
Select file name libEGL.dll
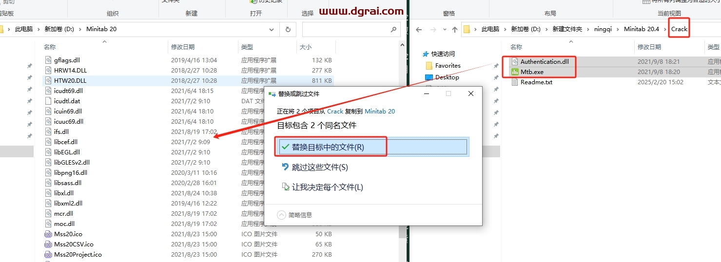(67, 152)
